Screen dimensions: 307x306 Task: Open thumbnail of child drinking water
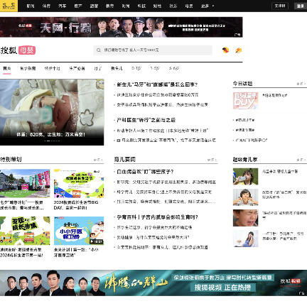point(245,177)
